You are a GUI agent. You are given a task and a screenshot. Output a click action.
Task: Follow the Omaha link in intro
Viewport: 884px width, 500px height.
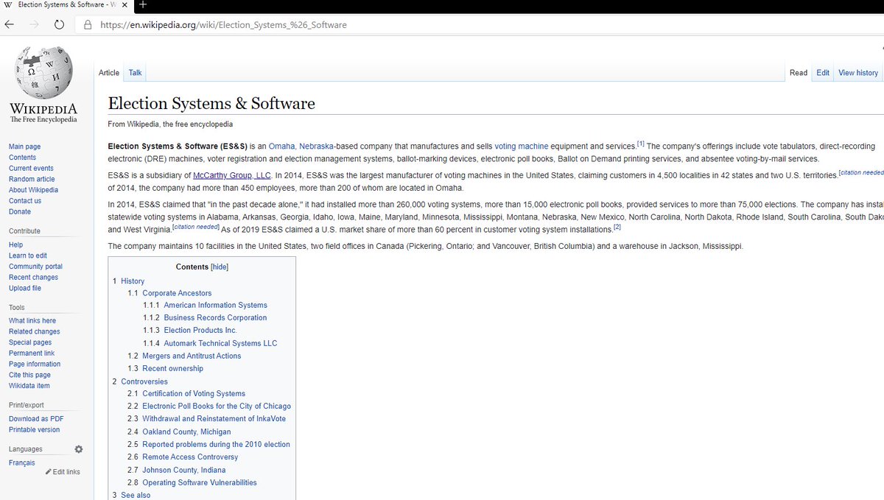click(281, 147)
